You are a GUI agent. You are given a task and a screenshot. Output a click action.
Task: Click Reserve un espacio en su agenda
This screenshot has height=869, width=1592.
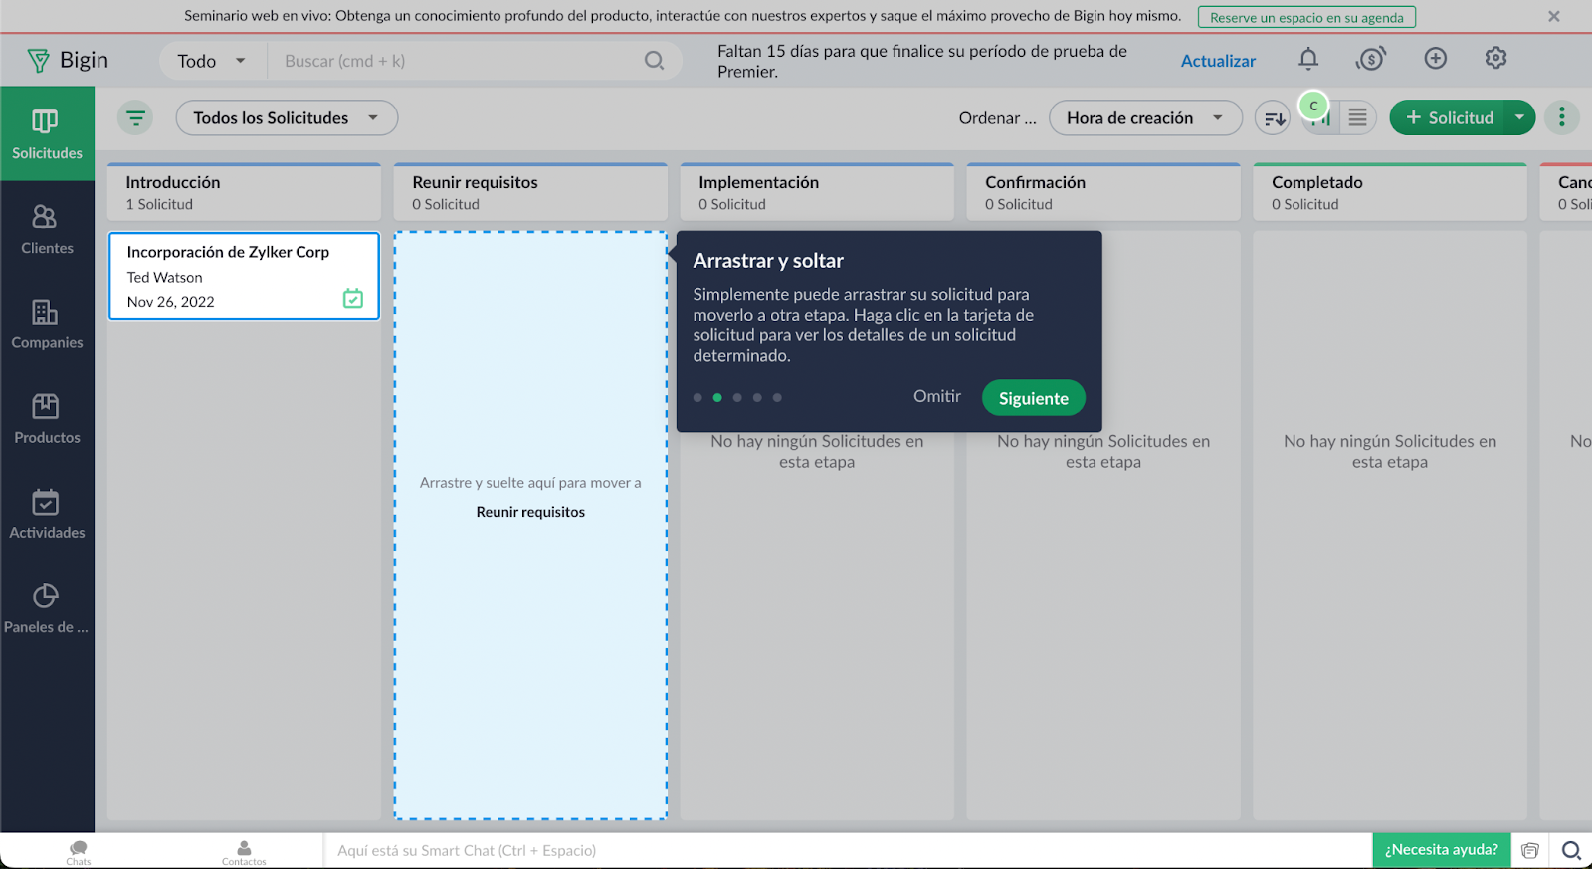1306,18
